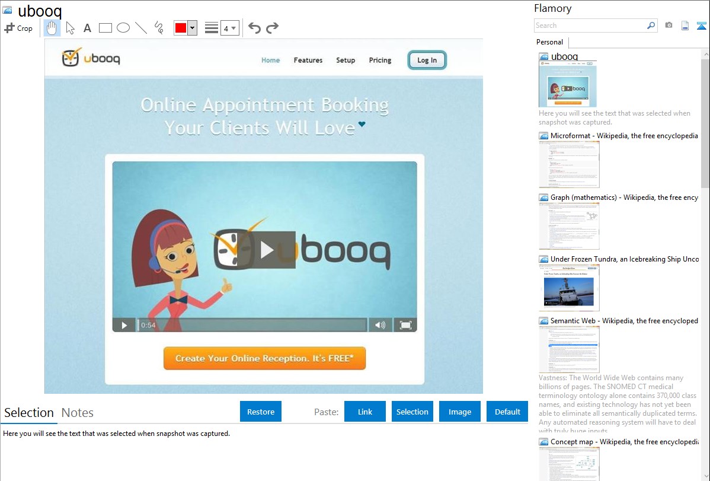The image size is (710, 481).
Task: Click into the Flamory search field
Action: point(590,26)
